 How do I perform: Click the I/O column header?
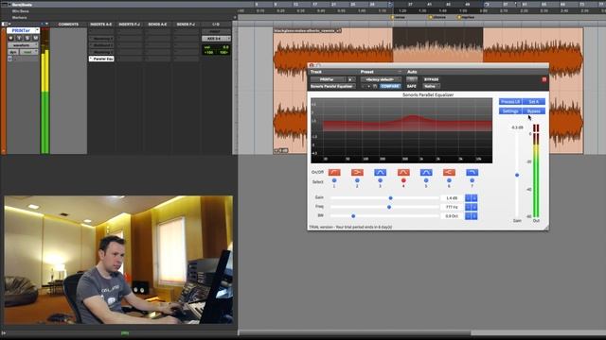(216, 25)
